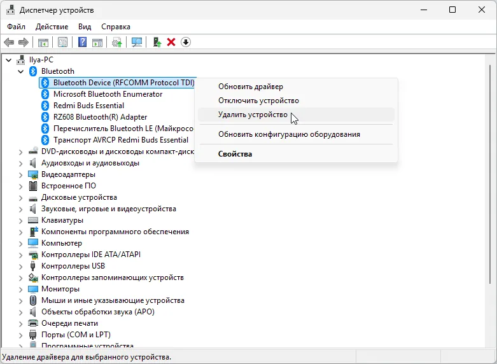Expand Контроллеры IDE ATA/ATAPI

(20, 255)
